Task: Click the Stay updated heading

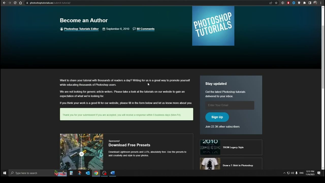Action: click(216, 84)
